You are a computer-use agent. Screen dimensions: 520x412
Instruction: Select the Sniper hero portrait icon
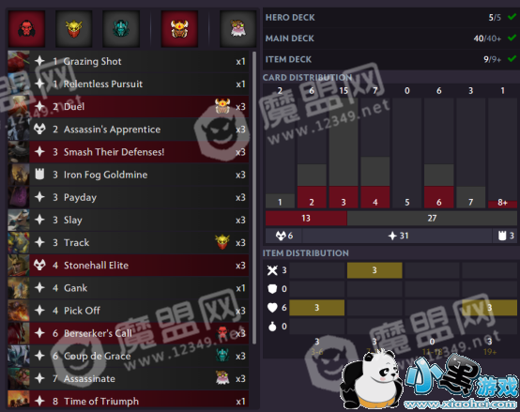238,28
